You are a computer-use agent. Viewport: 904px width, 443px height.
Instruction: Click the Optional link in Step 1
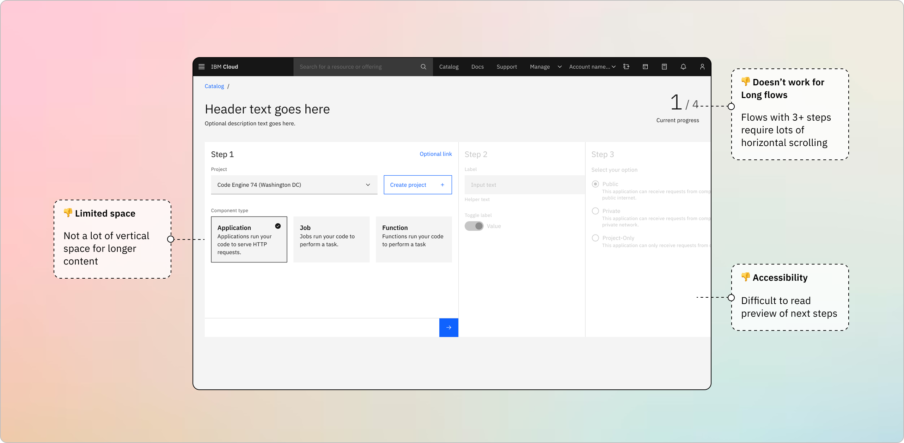pyautogui.click(x=435, y=154)
